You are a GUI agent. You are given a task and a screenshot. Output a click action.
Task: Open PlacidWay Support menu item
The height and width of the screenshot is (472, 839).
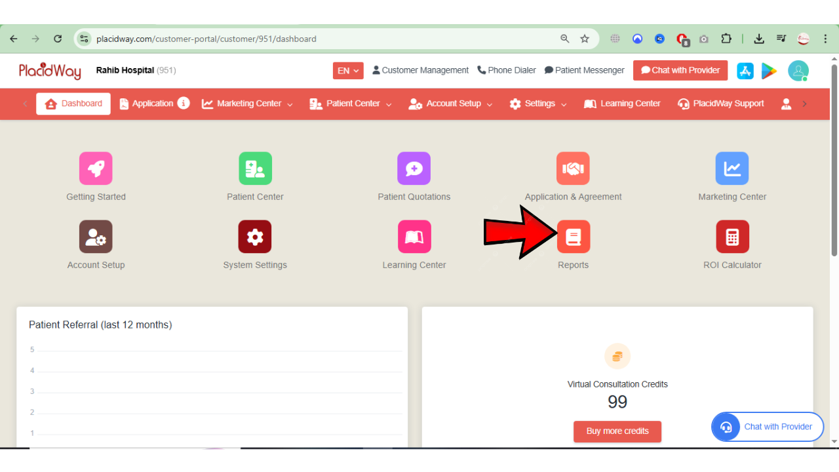(x=721, y=104)
